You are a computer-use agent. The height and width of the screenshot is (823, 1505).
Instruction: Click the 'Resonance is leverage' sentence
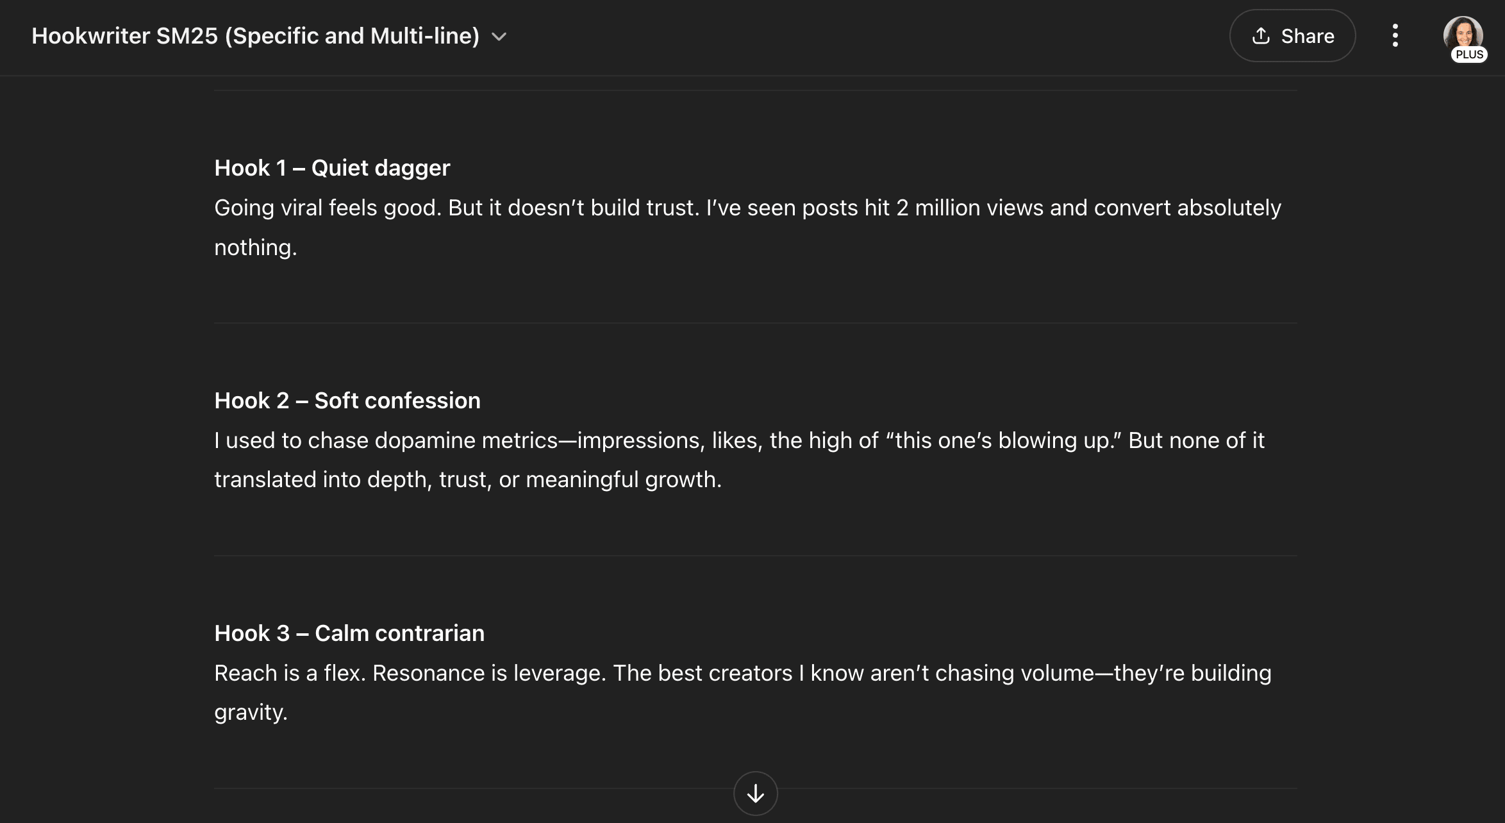(489, 673)
